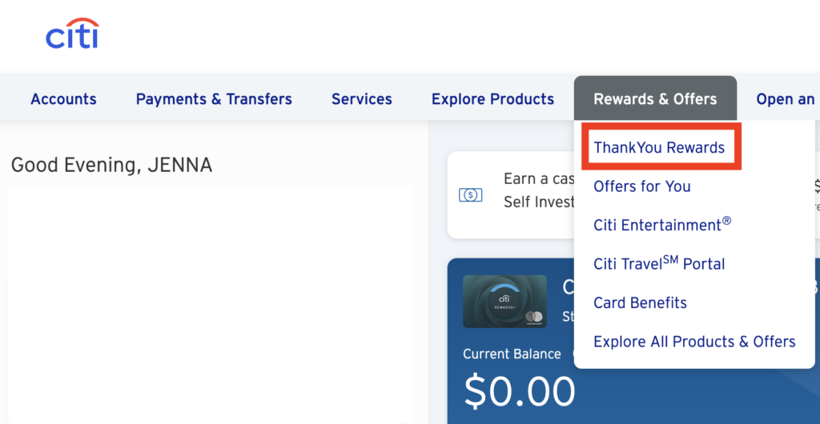820x424 pixels.
Task: Select Explore All Products & Offers
Action: [694, 342]
